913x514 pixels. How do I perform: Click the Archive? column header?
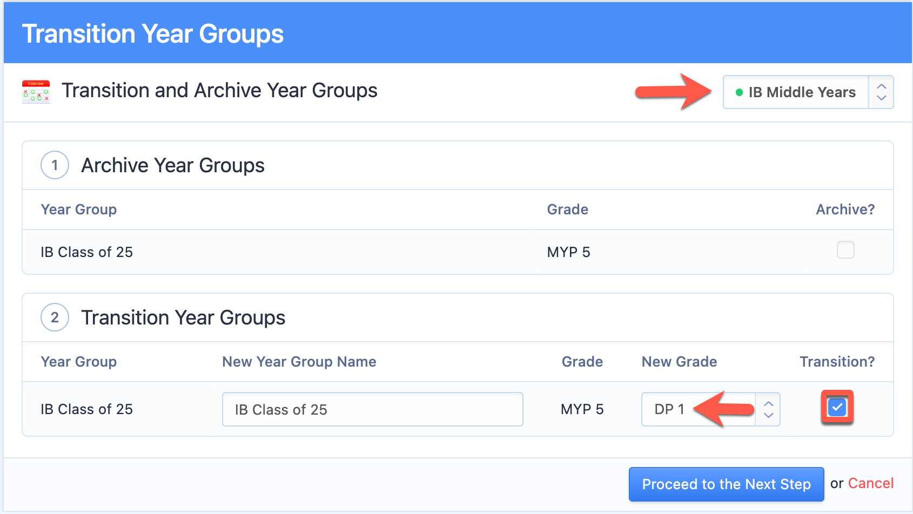pos(845,209)
